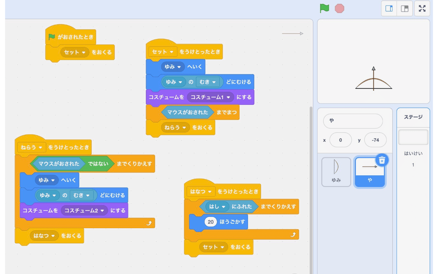Viewport: 438px width, 274px height.
Task: Switch to small stage layout
Action: 389,9
